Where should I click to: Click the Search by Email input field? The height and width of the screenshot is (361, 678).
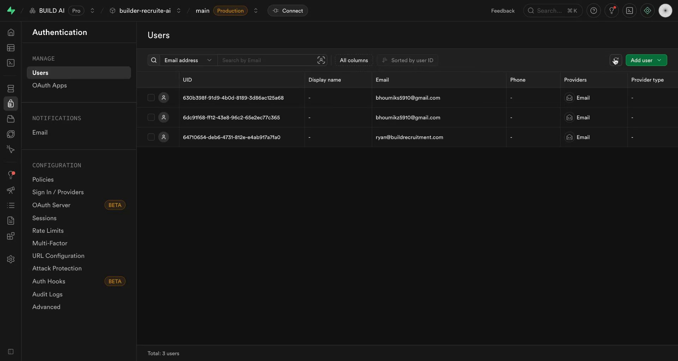pos(268,60)
